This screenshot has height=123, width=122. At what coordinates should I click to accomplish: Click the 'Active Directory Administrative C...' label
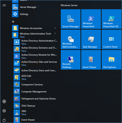(x=39, y=41)
